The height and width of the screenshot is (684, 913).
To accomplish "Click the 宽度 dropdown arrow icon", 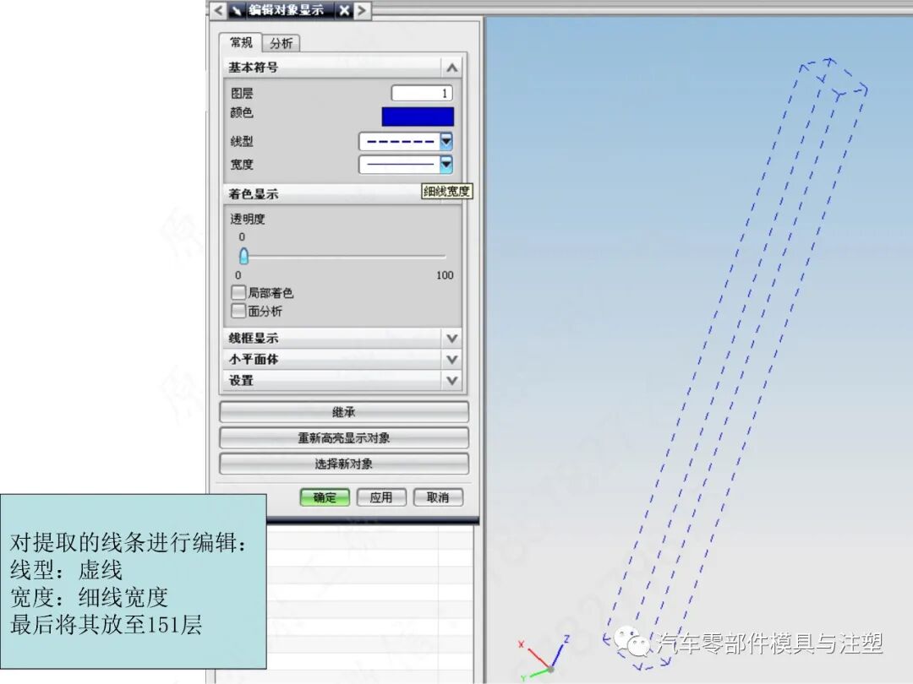I will click(445, 165).
